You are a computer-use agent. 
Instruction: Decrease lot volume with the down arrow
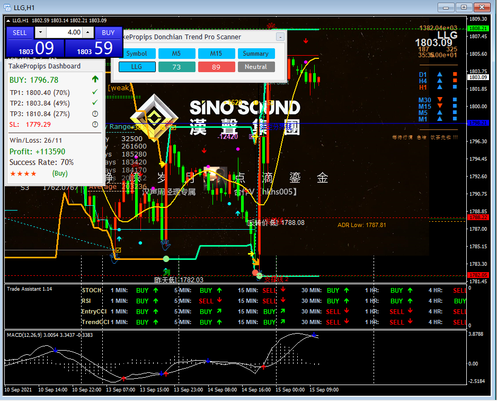[40, 32]
